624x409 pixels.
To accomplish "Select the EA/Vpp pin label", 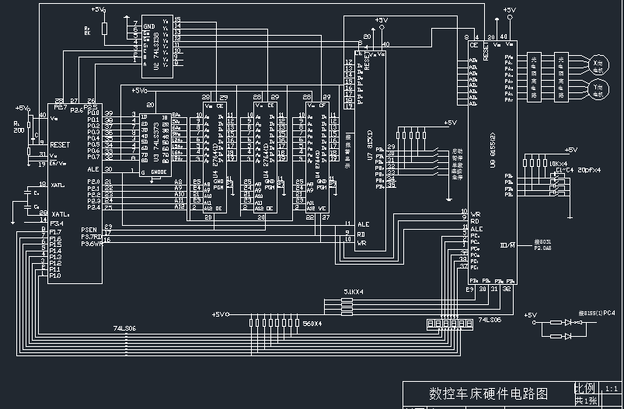I will [58, 163].
